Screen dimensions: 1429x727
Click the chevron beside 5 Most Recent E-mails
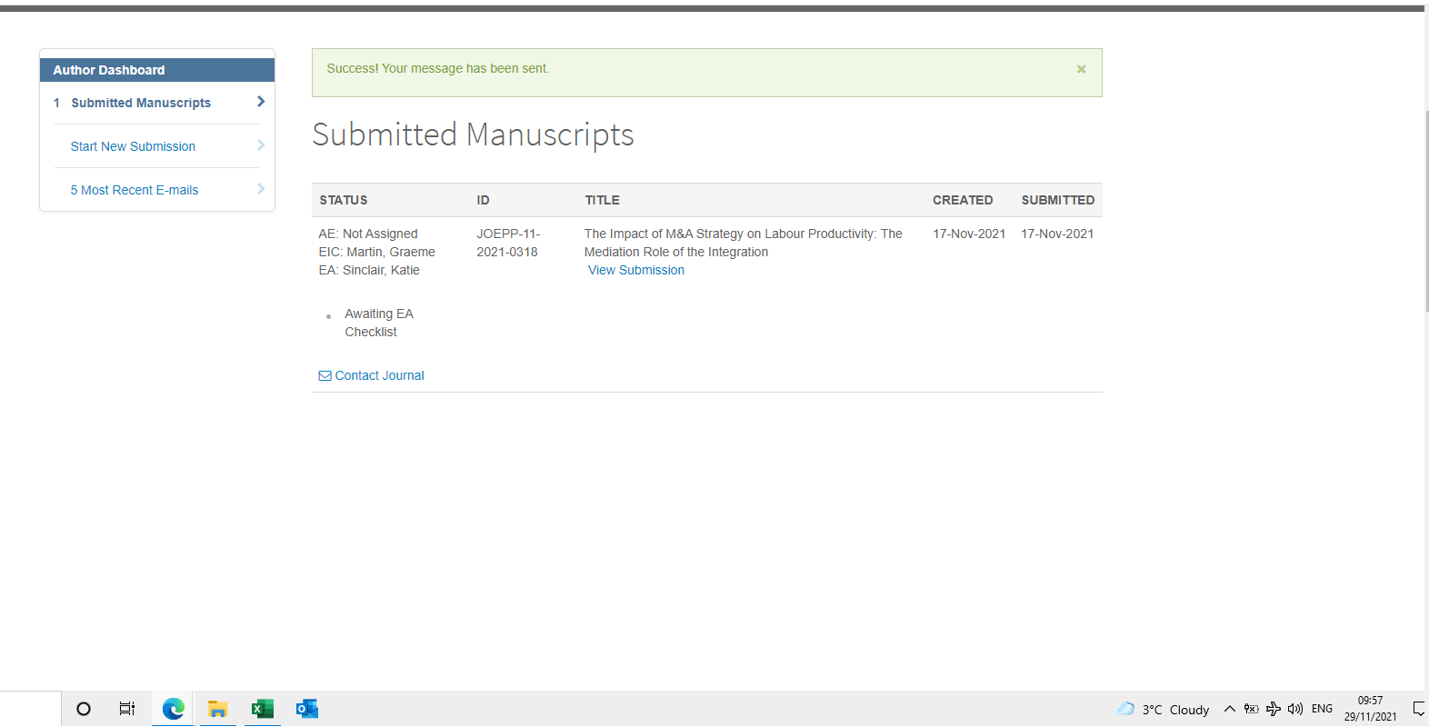click(x=261, y=189)
